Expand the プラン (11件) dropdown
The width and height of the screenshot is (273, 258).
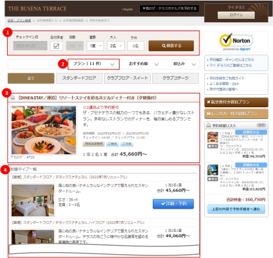(94, 64)
